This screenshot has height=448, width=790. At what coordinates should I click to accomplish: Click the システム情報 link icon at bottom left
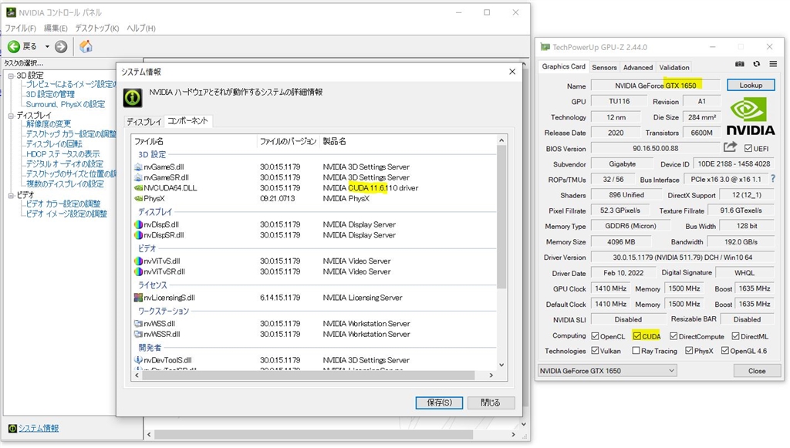[x=12, y=429]
